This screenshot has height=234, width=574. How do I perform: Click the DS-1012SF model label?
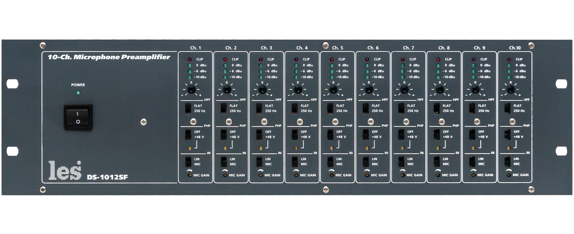coord(107,177)
